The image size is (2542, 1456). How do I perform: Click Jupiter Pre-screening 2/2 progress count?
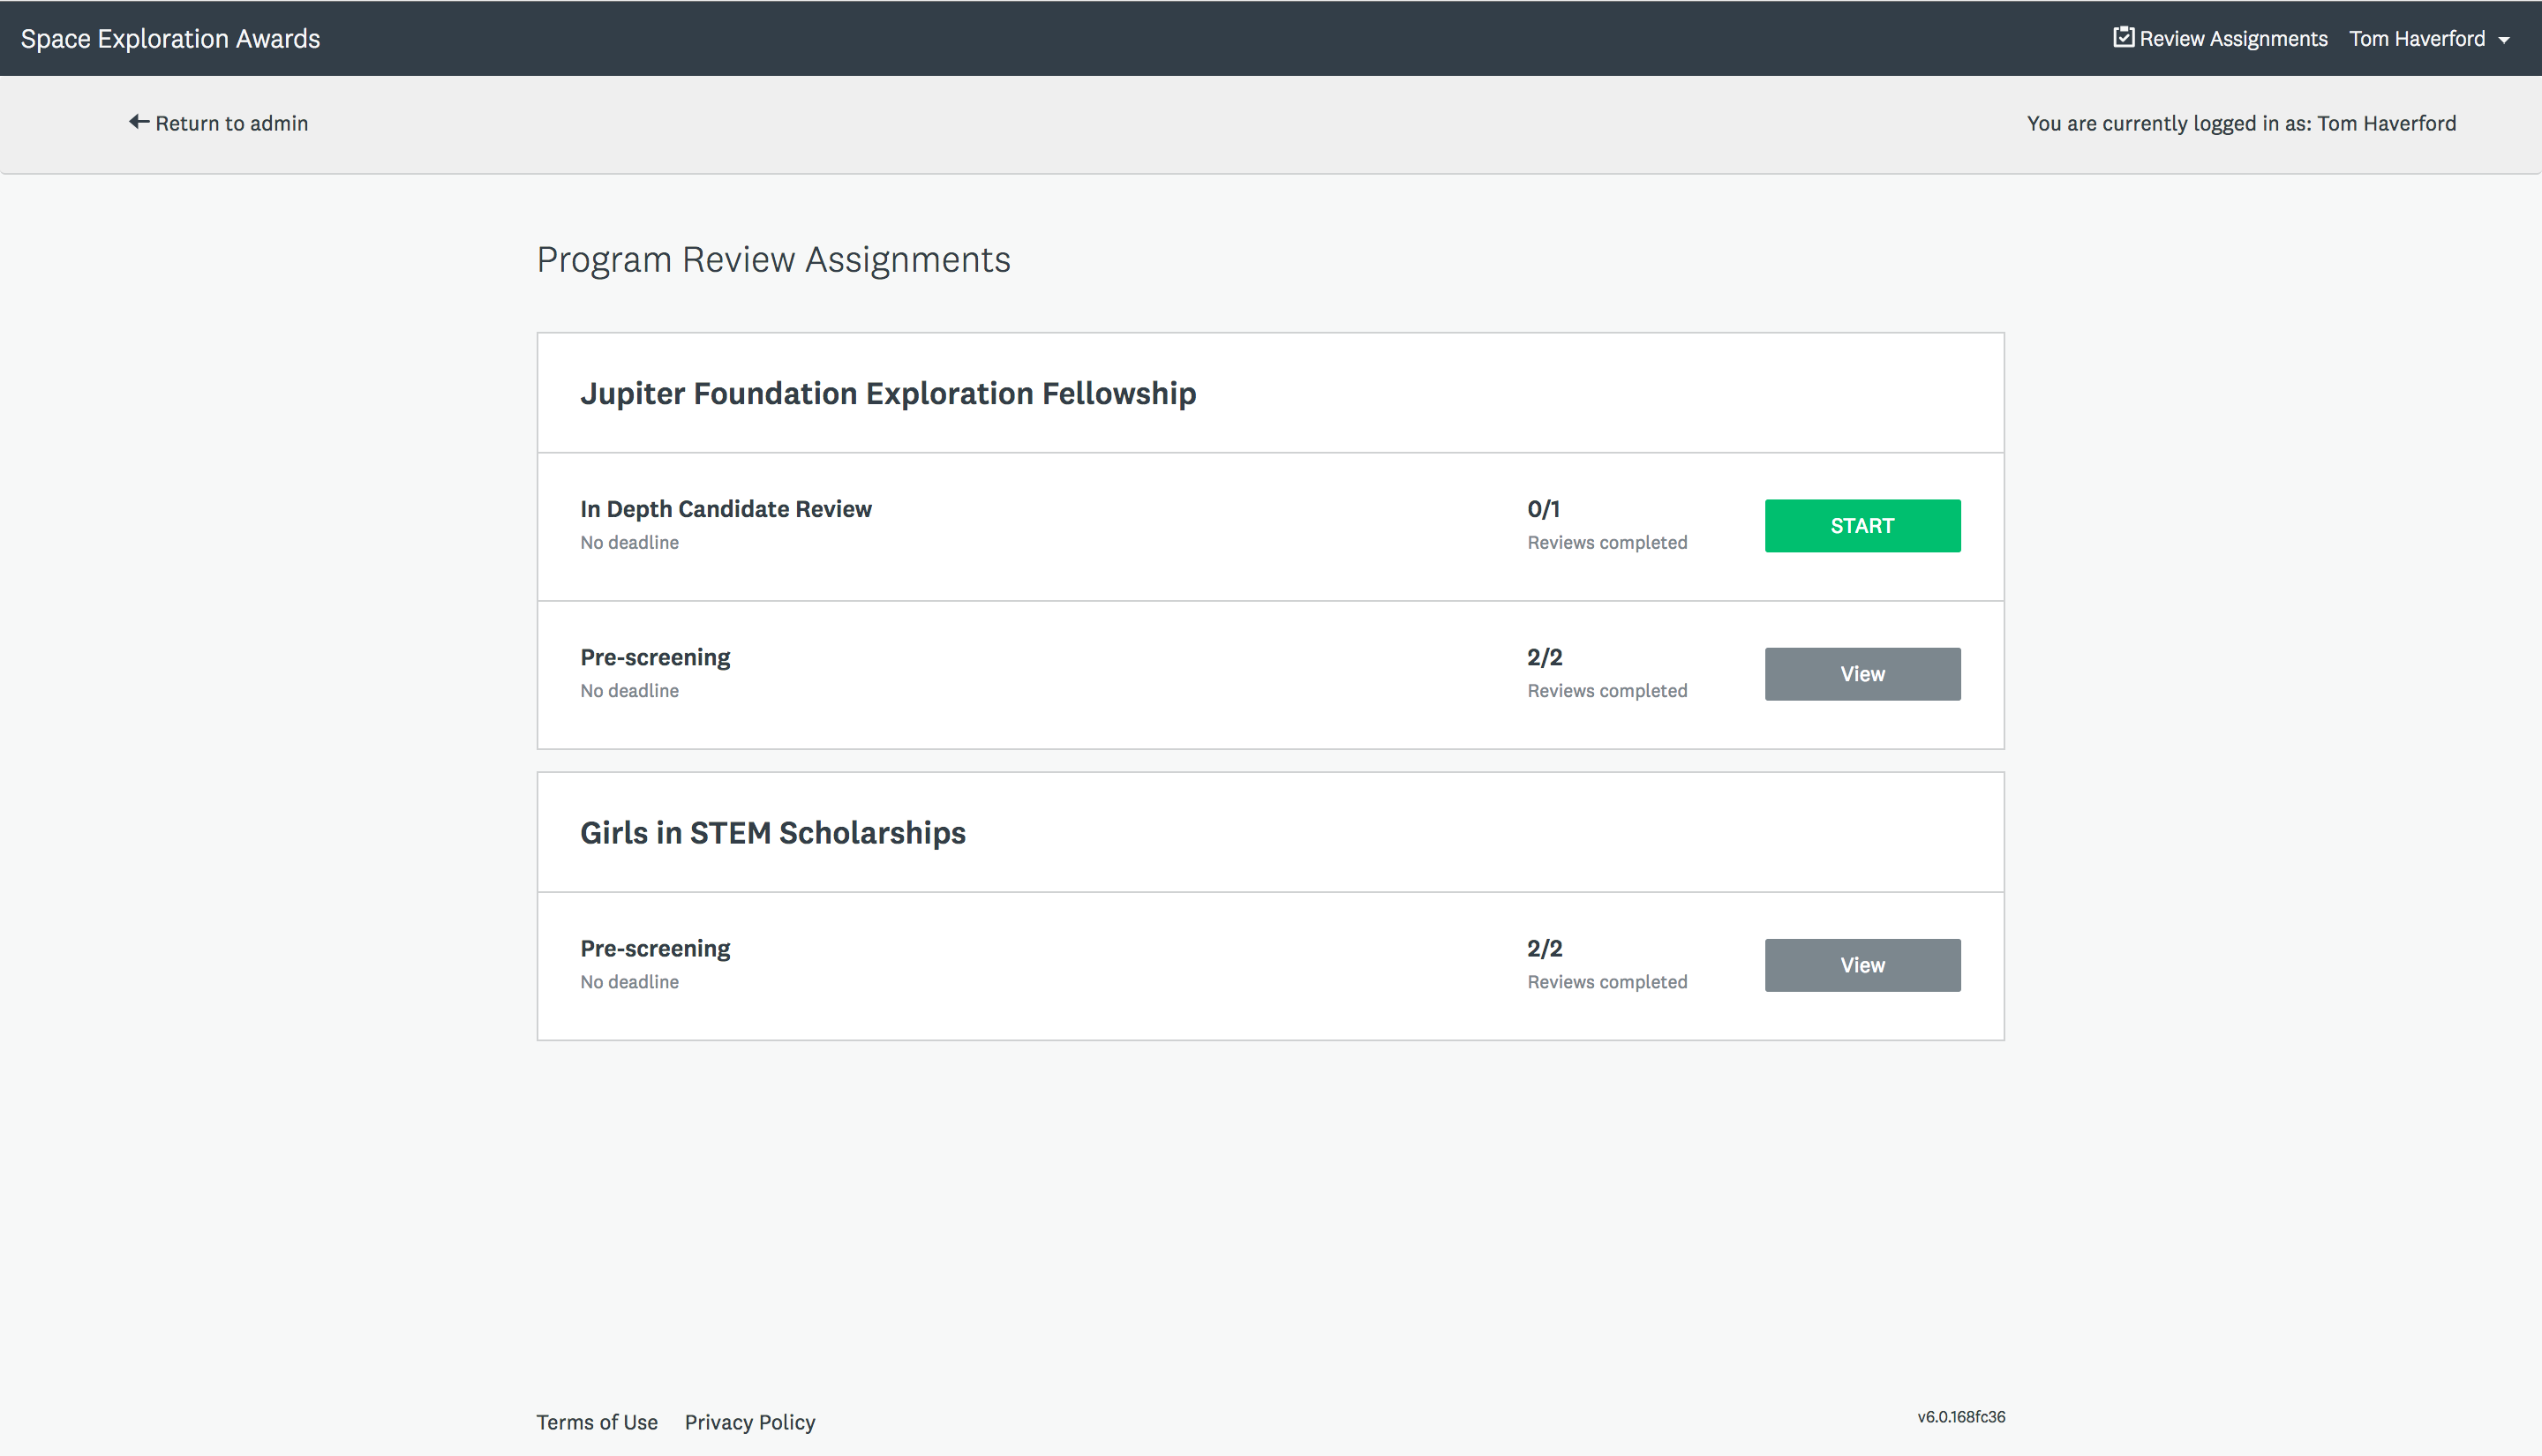click(x=1543, y=657)
